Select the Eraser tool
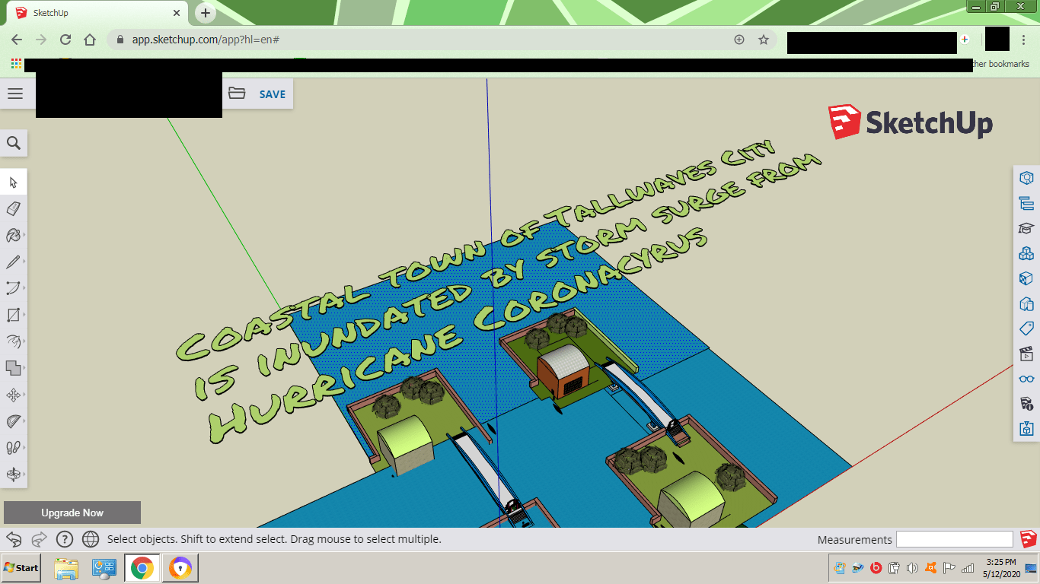This screenshot has width=1040, height=584. coord(13,208)
